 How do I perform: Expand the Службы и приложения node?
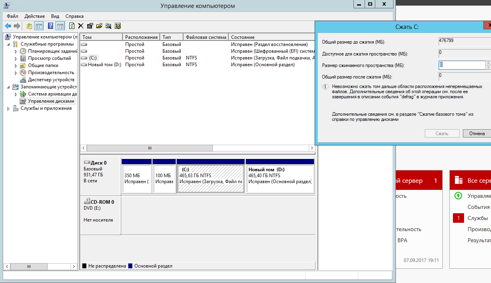(9, 108)
